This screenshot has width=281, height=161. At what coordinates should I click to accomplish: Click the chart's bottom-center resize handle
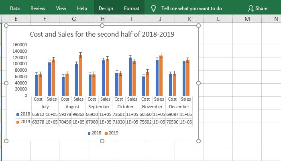pyautogui.click(x=102, y=141)
